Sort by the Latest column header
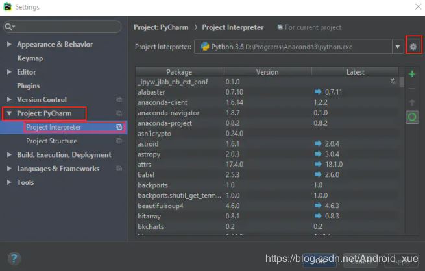 (355, 72)
